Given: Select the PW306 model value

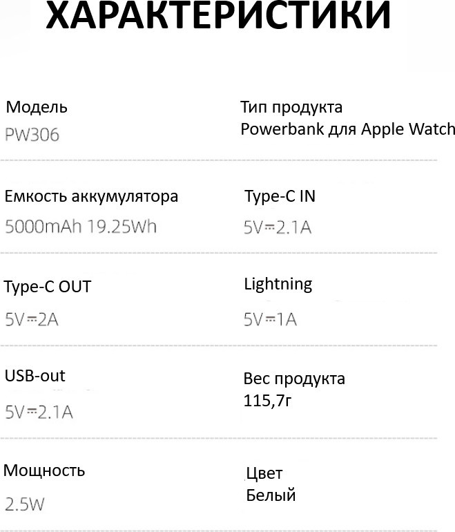Looking at the screenshot, I should [32, 135].
